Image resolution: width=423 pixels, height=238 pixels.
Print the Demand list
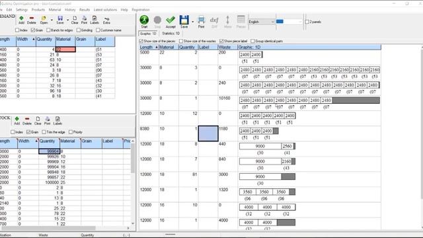point(84,20)
